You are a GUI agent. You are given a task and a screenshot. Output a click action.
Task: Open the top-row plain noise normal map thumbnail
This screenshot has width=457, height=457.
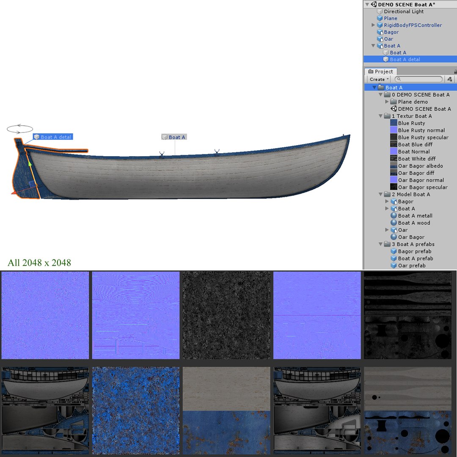tap(45, 315)
